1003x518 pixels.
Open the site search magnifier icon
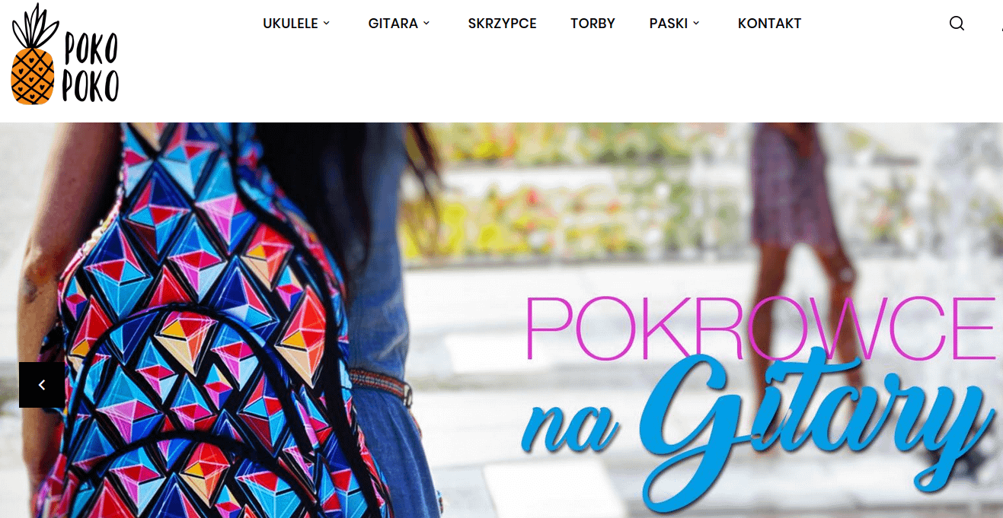957,24
